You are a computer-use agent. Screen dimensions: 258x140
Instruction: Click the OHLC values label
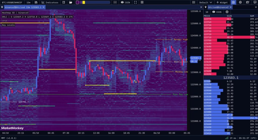pyautogui.click(x=37, y=17)
